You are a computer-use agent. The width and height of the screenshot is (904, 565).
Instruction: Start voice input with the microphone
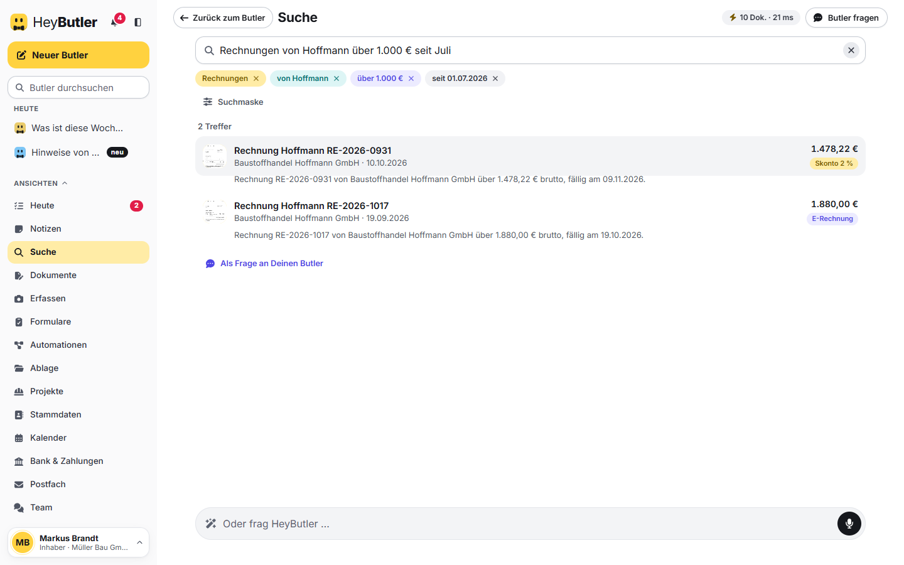click(849, 524)
